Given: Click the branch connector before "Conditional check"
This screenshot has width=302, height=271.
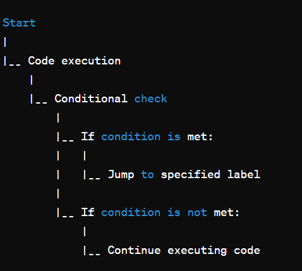Looking at the screenshot, I should [x=39, y=99].
